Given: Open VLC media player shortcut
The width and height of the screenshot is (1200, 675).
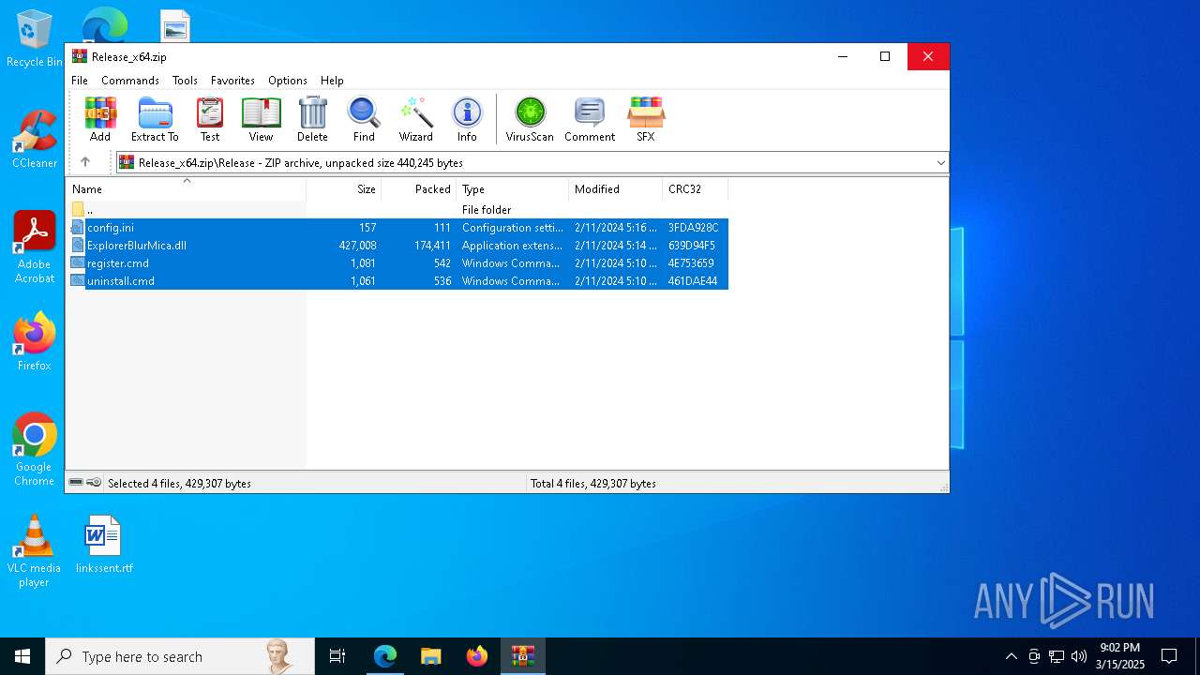Looking at the screenshot, I should (34, 551).
